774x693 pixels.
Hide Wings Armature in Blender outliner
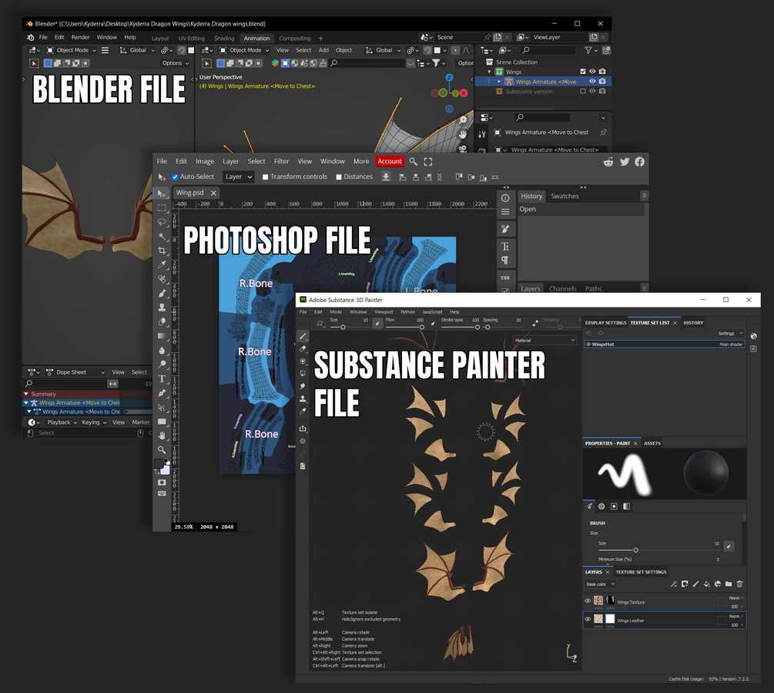592,82
